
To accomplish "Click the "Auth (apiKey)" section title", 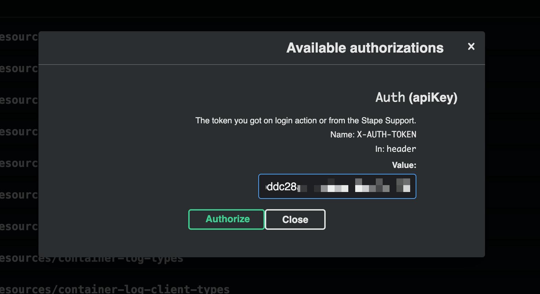I will [x=416, y=98].
